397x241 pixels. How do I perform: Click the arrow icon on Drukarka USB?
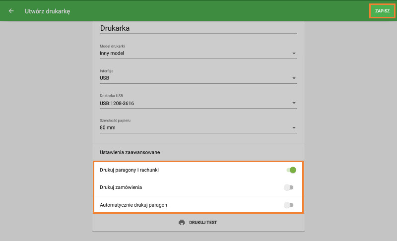coord(294,104)
